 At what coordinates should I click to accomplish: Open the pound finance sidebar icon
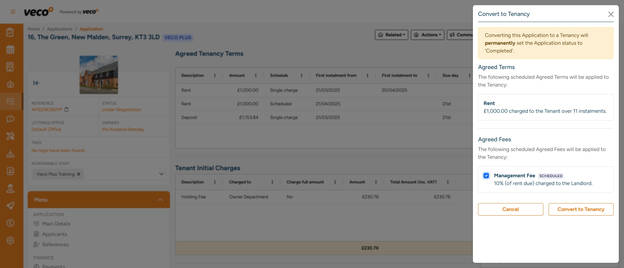10,223
